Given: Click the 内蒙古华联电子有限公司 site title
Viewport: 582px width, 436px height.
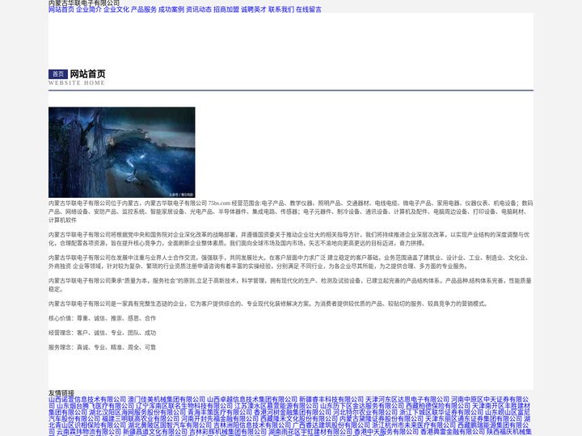Looking at the screenshot, I should [x=84, y=3].
